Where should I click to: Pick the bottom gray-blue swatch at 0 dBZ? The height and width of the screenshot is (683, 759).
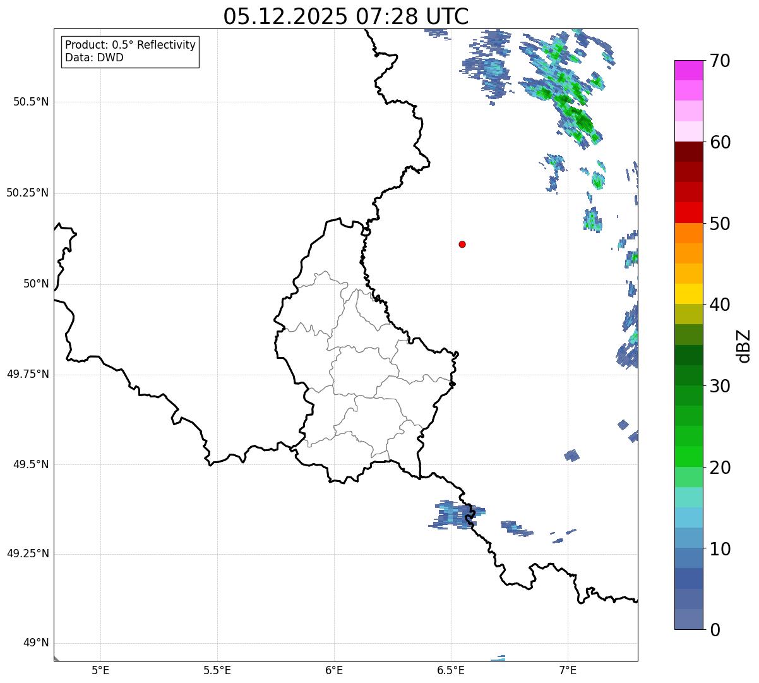tap(688, 619)
